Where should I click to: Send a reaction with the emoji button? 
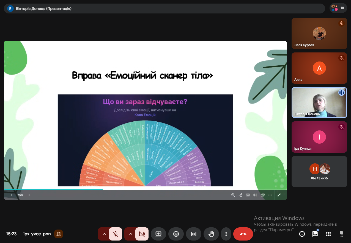click(176, 234)
